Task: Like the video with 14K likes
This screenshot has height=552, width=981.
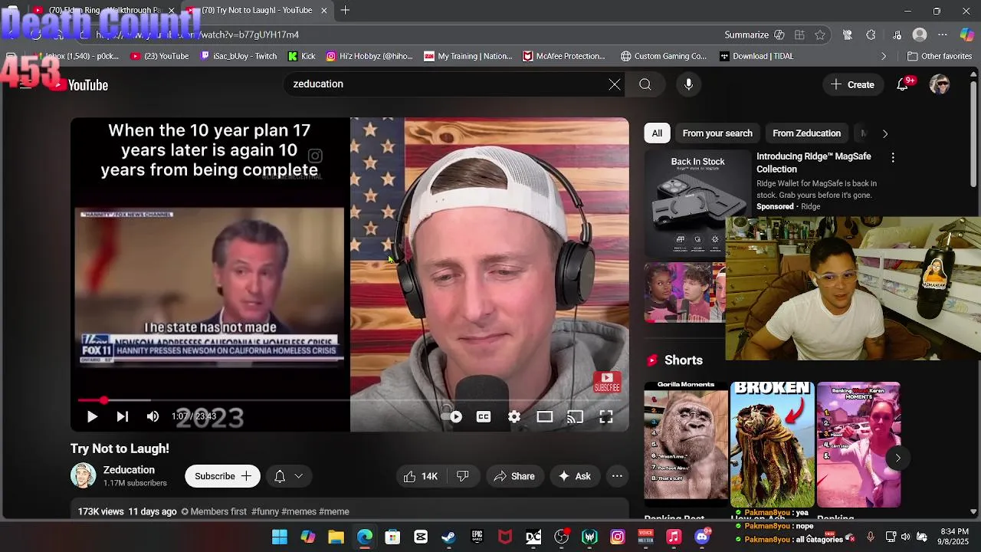Action: point(420,476)
